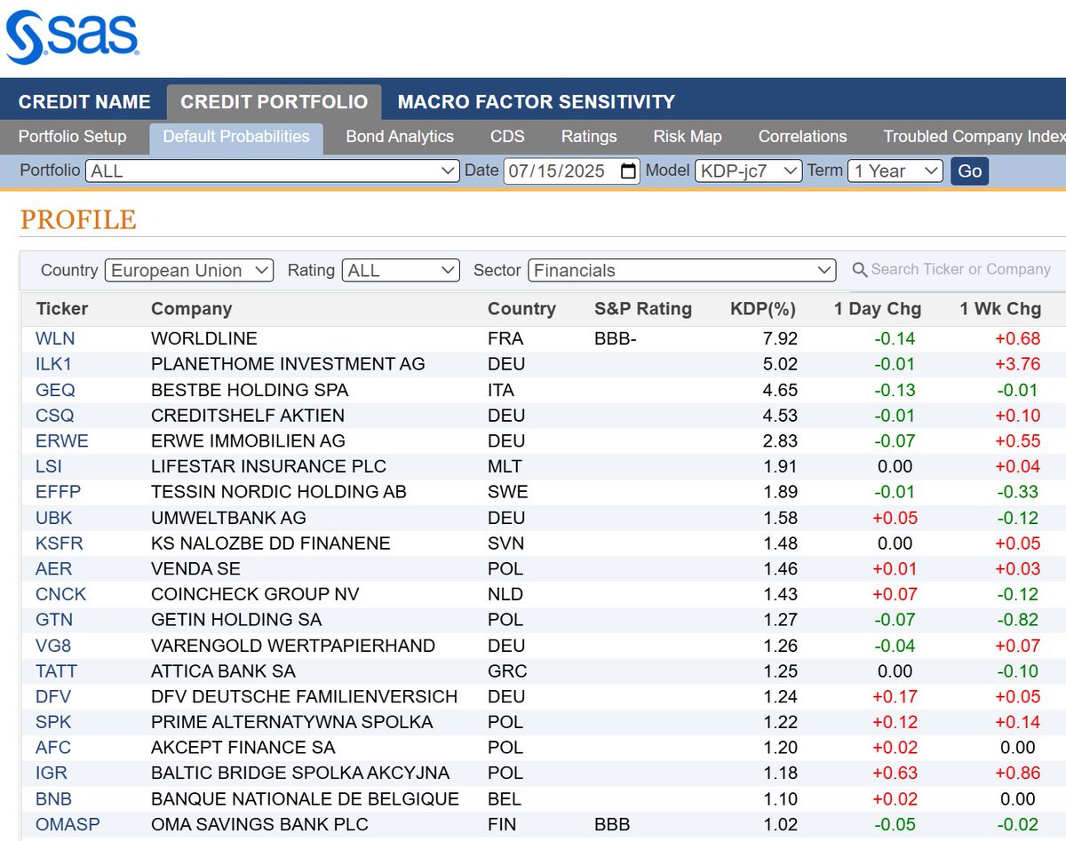Open the Troubled Company Index subtab
The width and height of the screenshot is (1066, 841).
[974, 137]
